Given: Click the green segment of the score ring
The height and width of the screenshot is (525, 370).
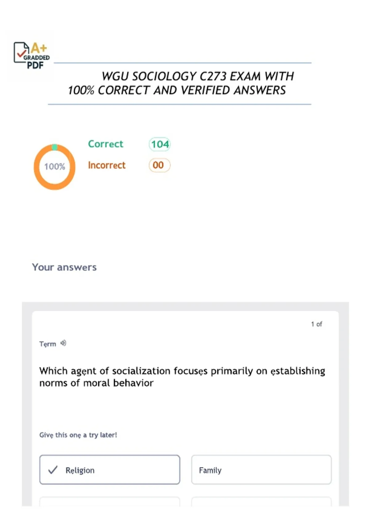Looking at the screenshot, I should 55,147.
